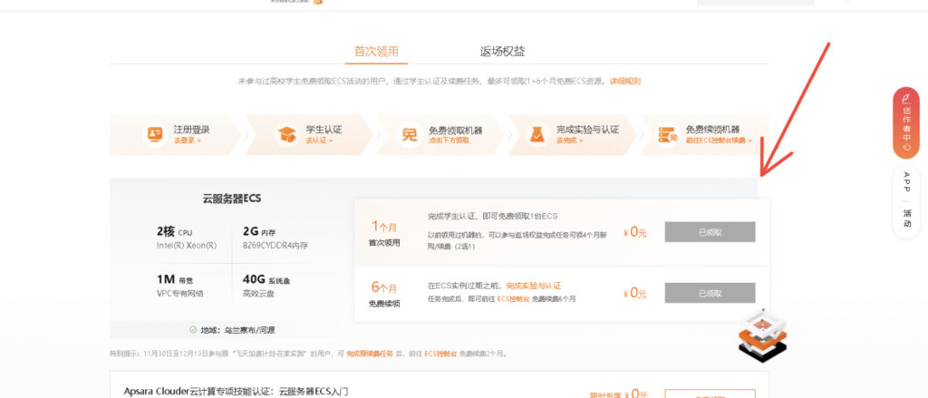
Task: Click the 高效云盘 text
Action: click(x=258, y=293)
